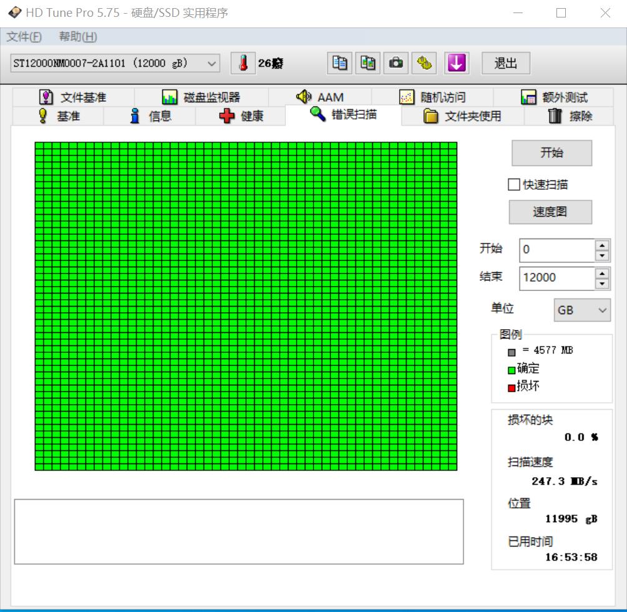This screenshot has height=612, width=627.
Task: Open the AAM tab
Action: [x=320, y=97]
